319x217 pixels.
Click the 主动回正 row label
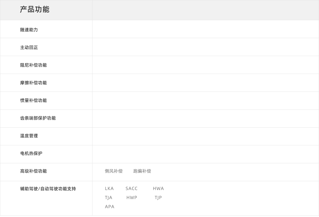29,47
